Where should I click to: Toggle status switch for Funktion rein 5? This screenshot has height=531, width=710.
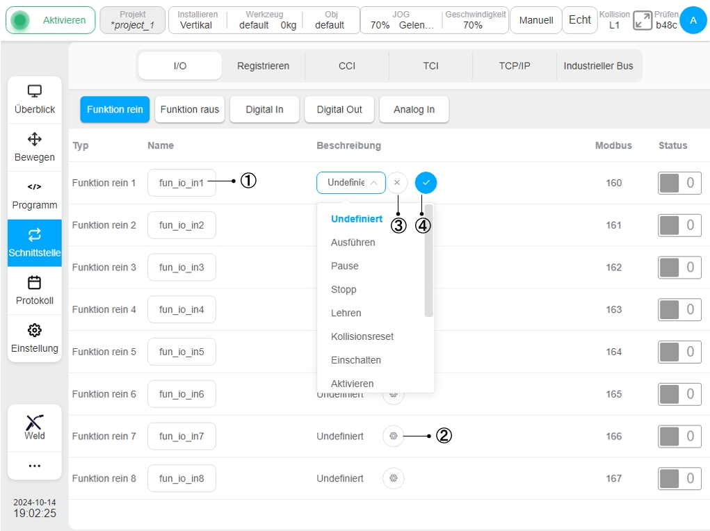point(679,352)
